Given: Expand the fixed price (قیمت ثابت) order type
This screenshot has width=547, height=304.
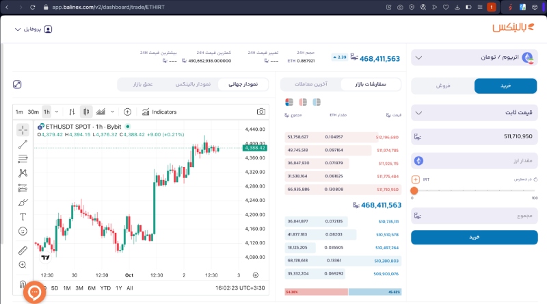Looking at the screenshot, I should (x=474, y=112).
